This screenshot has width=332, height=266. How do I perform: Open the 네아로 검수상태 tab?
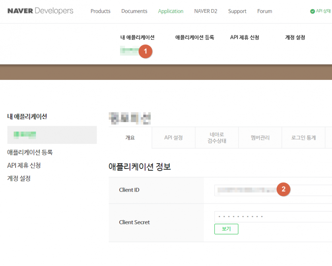(x=217, y=138)
